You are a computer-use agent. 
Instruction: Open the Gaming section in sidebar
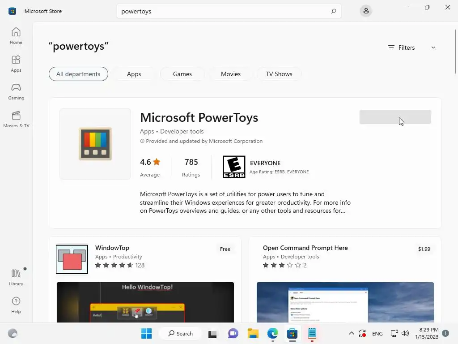coord(16,91)
